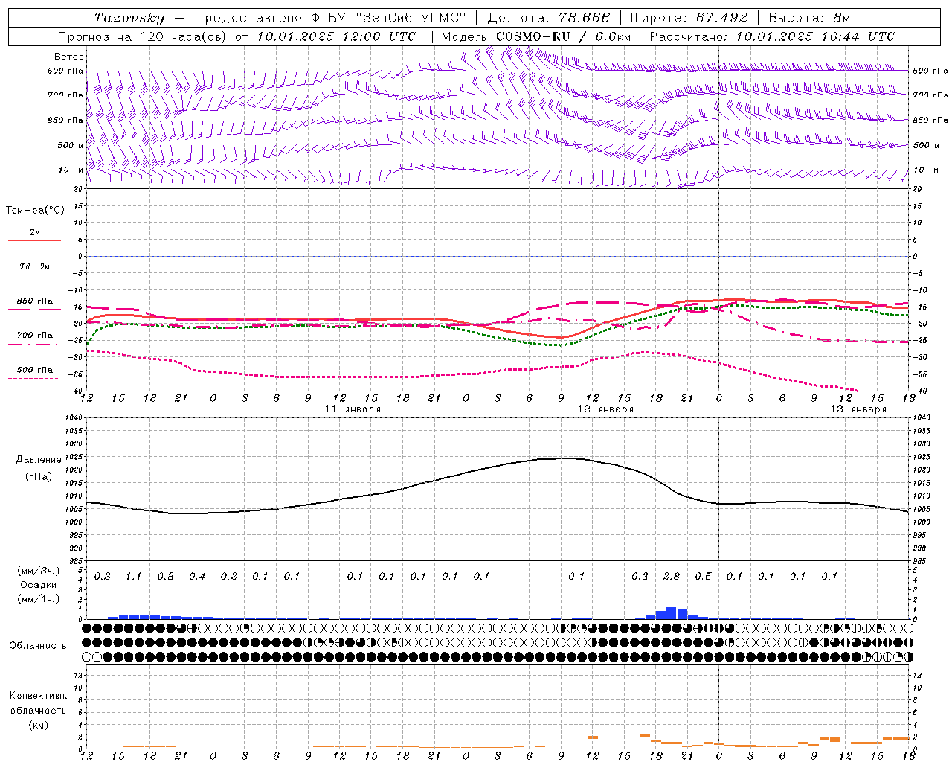Viewport: 952px width, 762px height.
Task: Click the 12 января date label
Action: coord(605,409)
